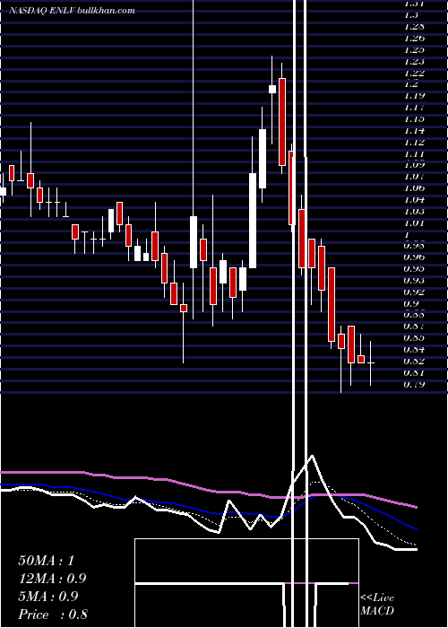Click the 0.79 price axis label
The height and width of the screenshot is (628, 448).
coord(414,385)
